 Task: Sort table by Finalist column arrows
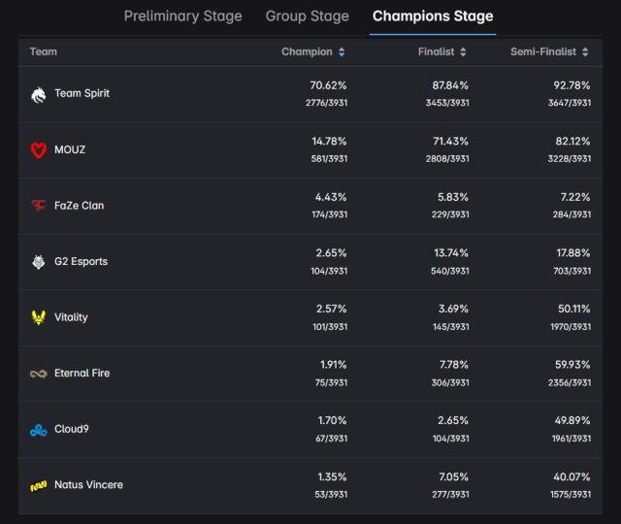(463, 51)
